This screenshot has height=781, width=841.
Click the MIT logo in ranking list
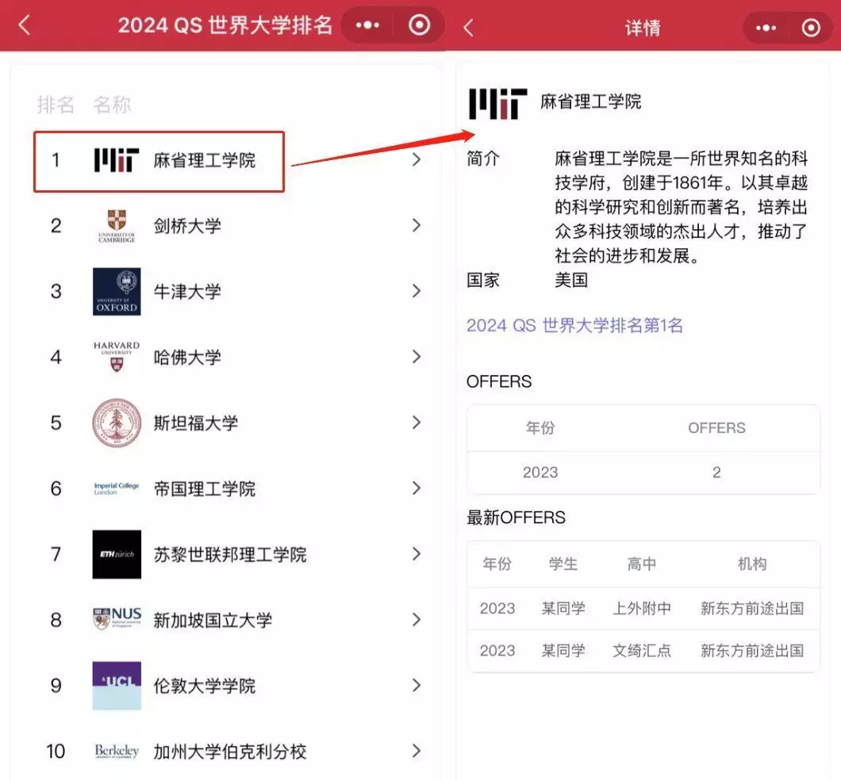click(117, 160)
